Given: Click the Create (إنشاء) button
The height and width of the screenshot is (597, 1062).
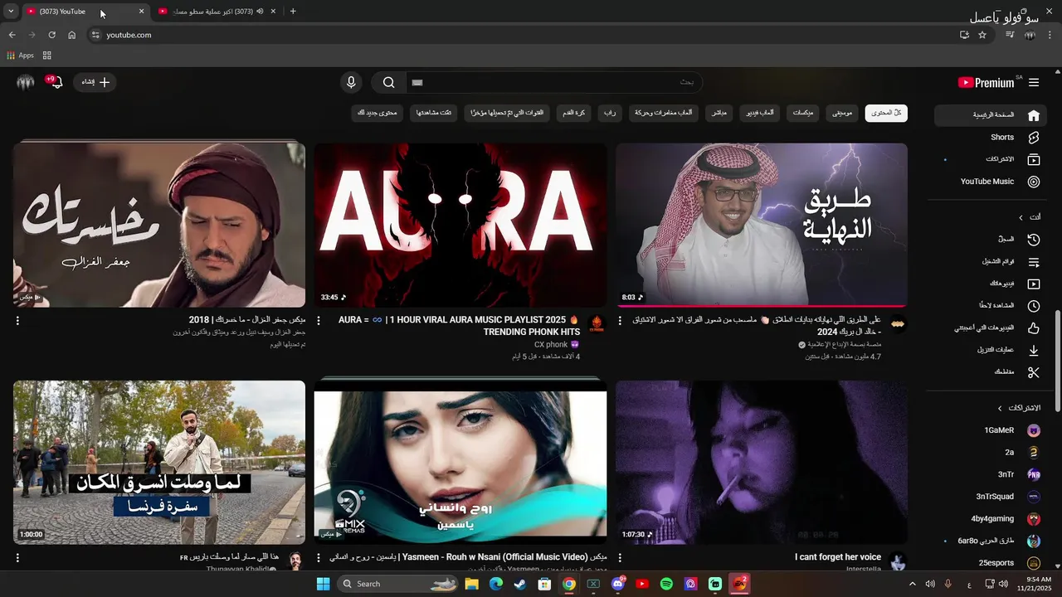Looking at the screenshot, I should pyautogui.click(x=95, y=82).
